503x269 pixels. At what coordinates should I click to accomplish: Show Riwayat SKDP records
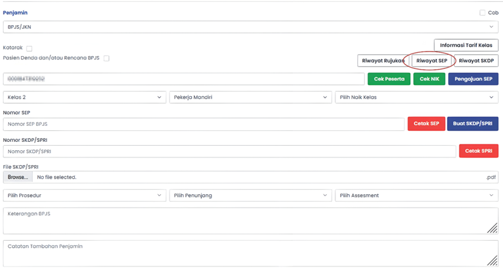click(477, 60)
